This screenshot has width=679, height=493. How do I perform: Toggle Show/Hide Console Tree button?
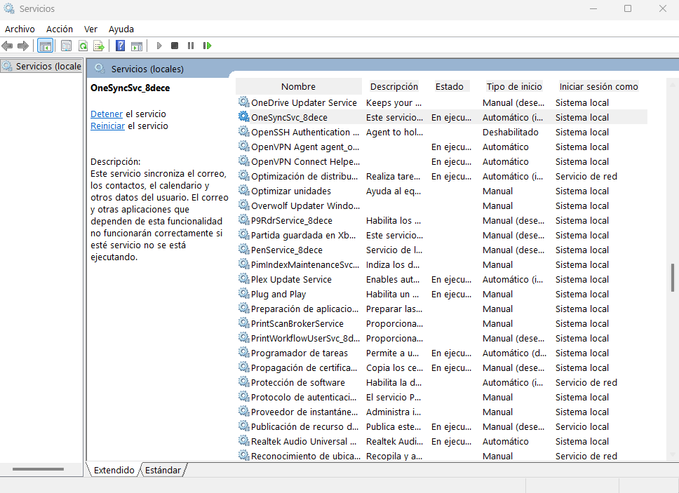pos(45,46)
